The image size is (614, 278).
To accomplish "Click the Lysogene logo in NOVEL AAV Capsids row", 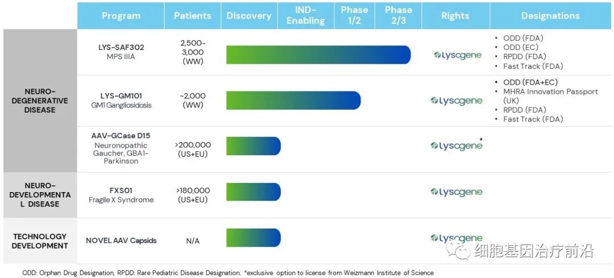I will (x=456, y=238).
